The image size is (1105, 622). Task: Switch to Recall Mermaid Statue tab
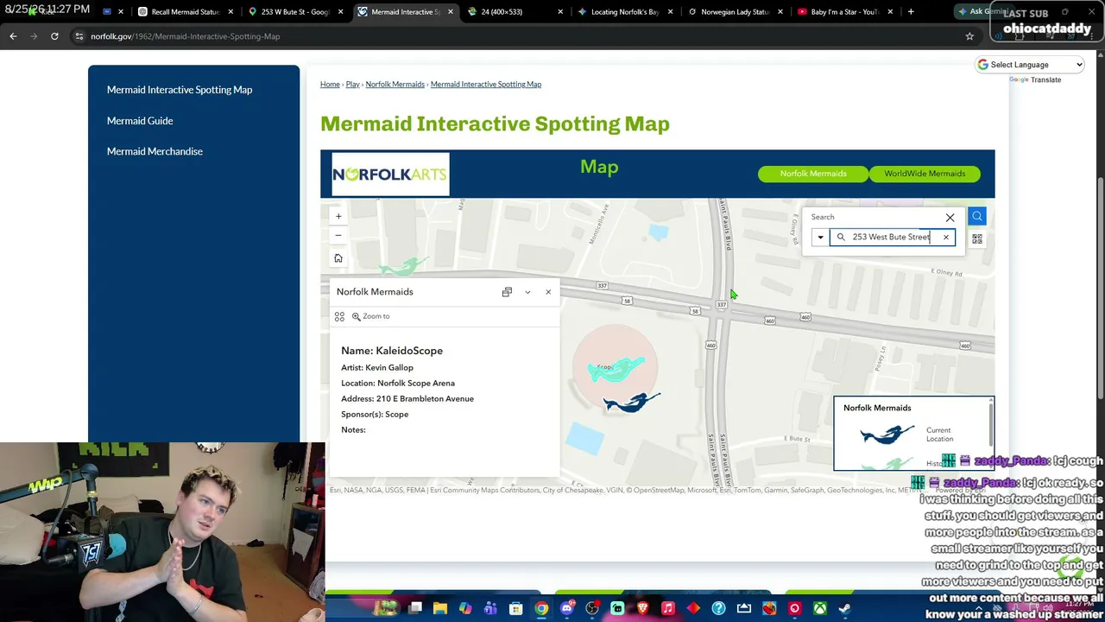pos(185,12)
